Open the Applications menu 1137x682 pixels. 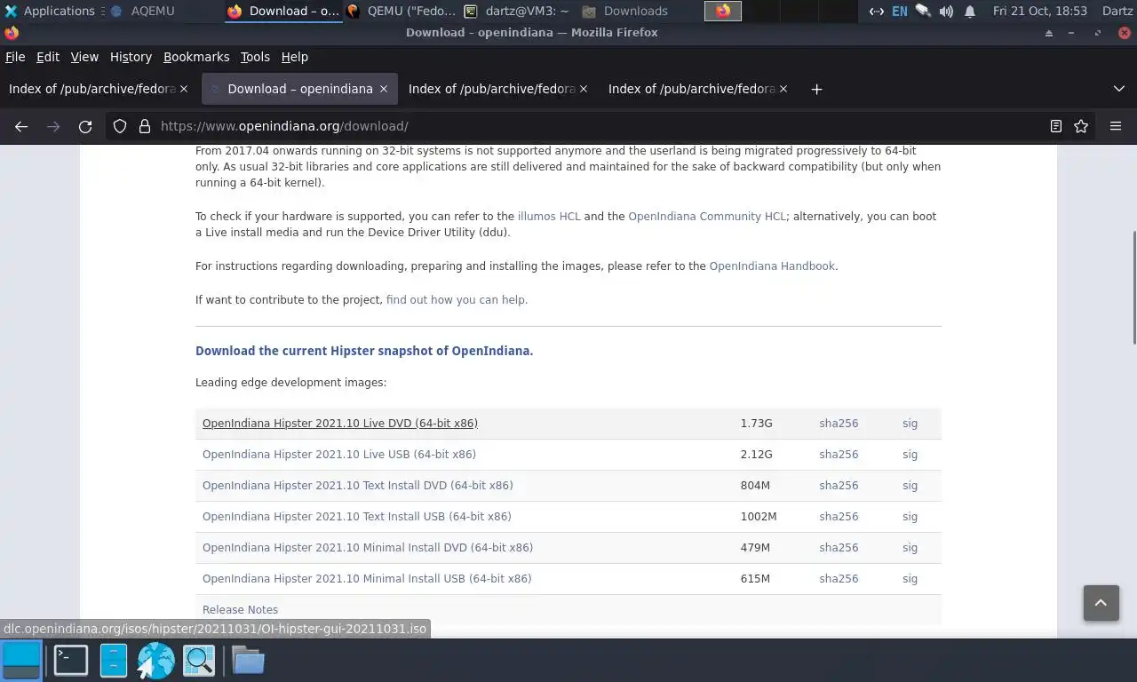coord(50,11)
